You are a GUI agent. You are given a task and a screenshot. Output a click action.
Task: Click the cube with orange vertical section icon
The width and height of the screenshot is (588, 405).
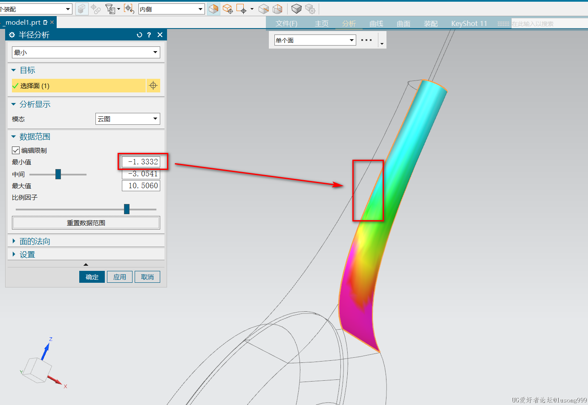tap(277, 9)
